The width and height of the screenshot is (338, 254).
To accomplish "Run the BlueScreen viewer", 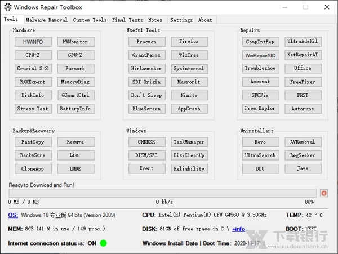I will (147, 109).
